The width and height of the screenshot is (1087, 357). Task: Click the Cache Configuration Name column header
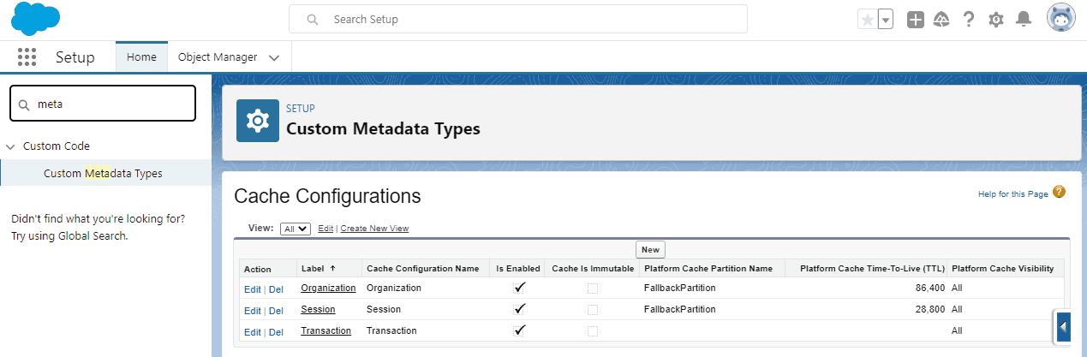(423, 269)
